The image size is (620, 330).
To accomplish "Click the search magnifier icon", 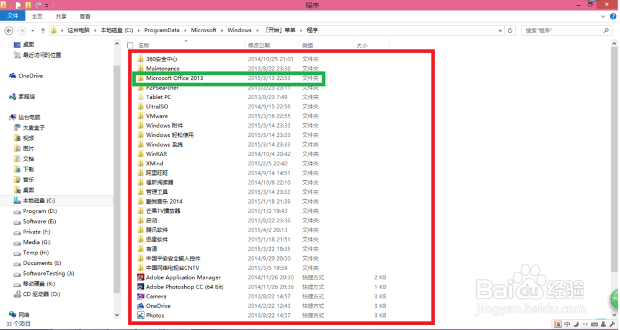I will pos(606,30).
